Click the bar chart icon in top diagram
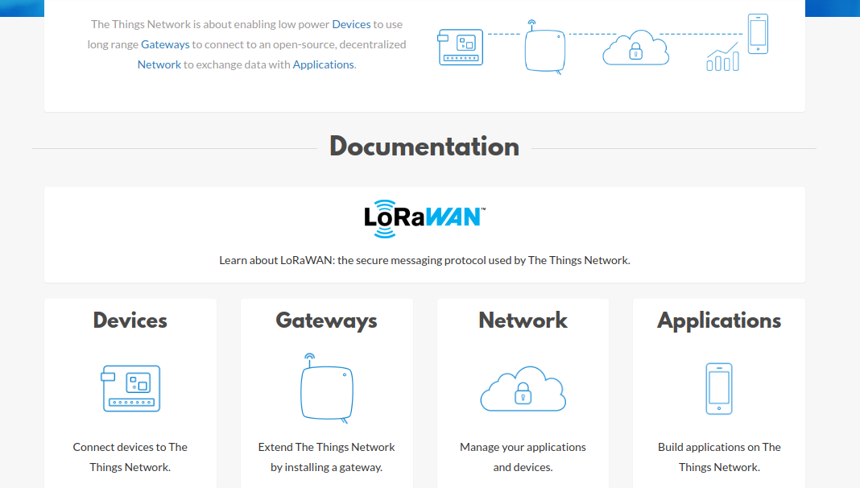 pos(722,57)
